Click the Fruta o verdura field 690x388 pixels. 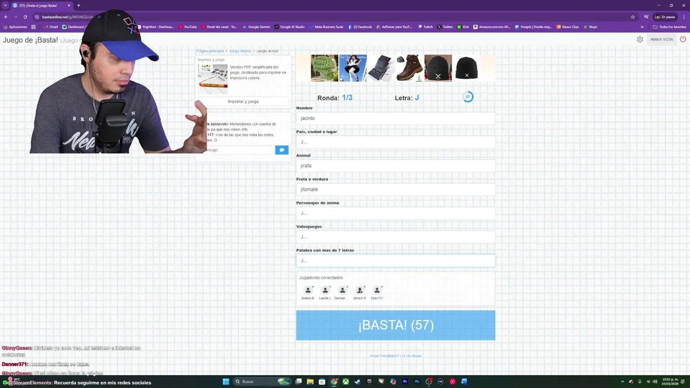[396, 189]
